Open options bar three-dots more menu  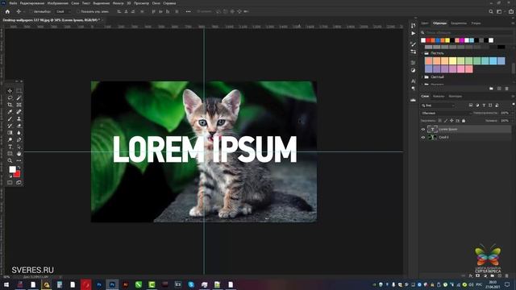[188, 11]
